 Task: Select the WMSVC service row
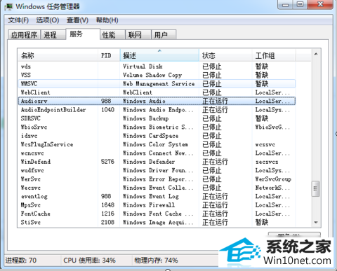tap(157, 84)
